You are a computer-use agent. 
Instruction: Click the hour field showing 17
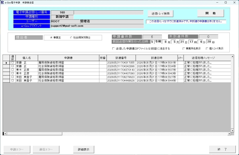click(x=191, y=41)
